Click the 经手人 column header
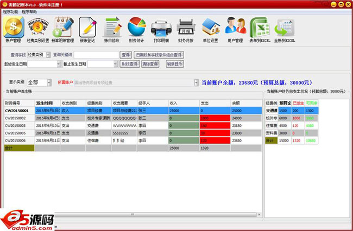The height and width of the screenshot is (231, 353). [x=153, y=103]
